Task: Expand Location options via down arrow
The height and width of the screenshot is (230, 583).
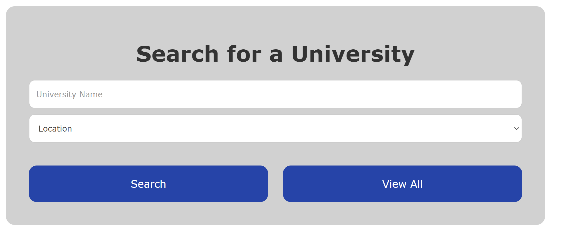Action: pos(516,128)
